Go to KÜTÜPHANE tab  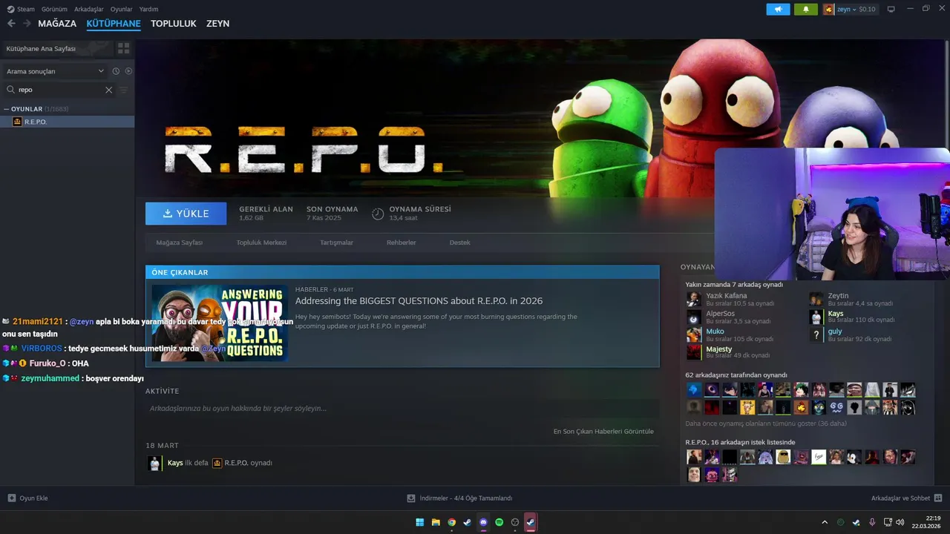(x=114, y=24)
